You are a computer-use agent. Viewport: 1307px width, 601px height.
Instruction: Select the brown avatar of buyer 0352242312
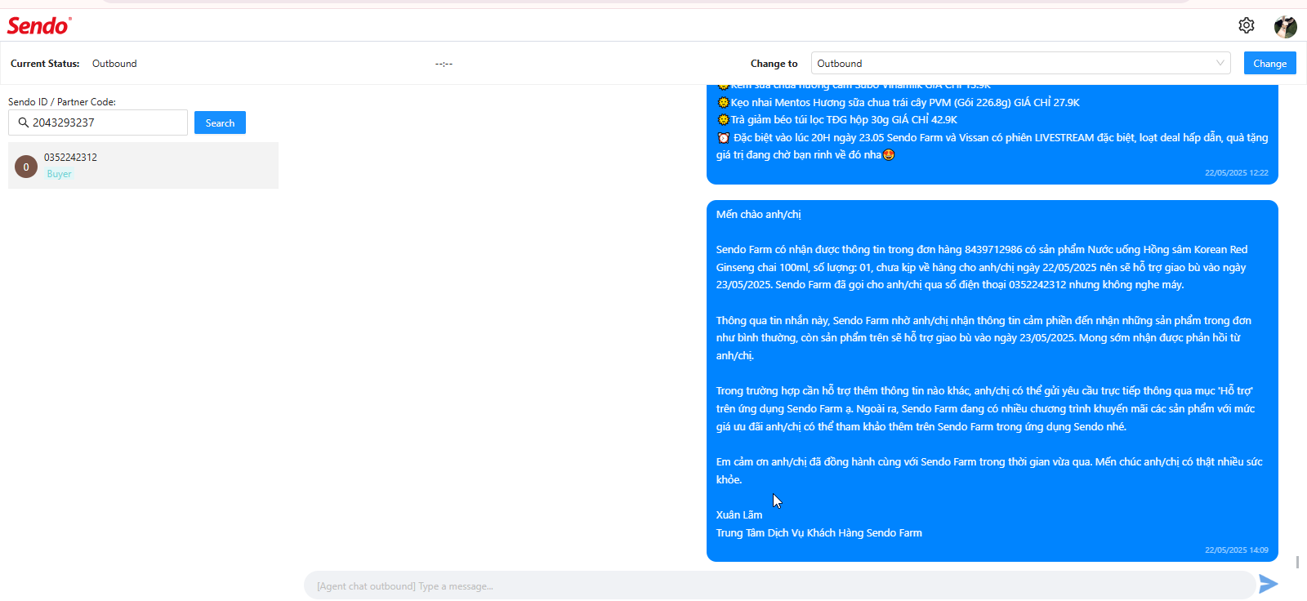[26, 167]
